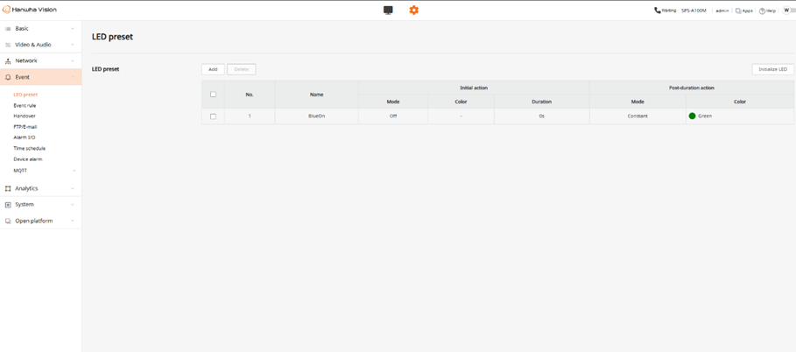Expand the MQTT submenu chevron

tap(74, 171)
